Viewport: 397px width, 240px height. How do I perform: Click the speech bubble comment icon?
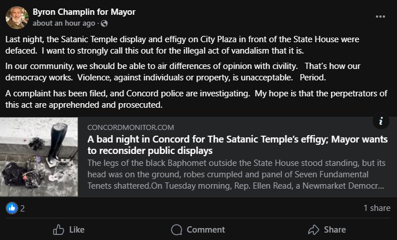point(177,230)
